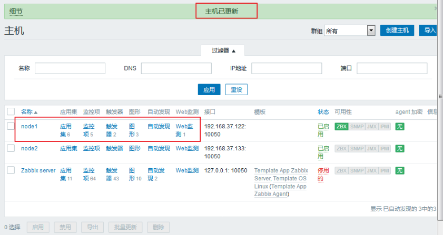
Task: Open node2 触发器 link
Action: (x=114, y=148)
